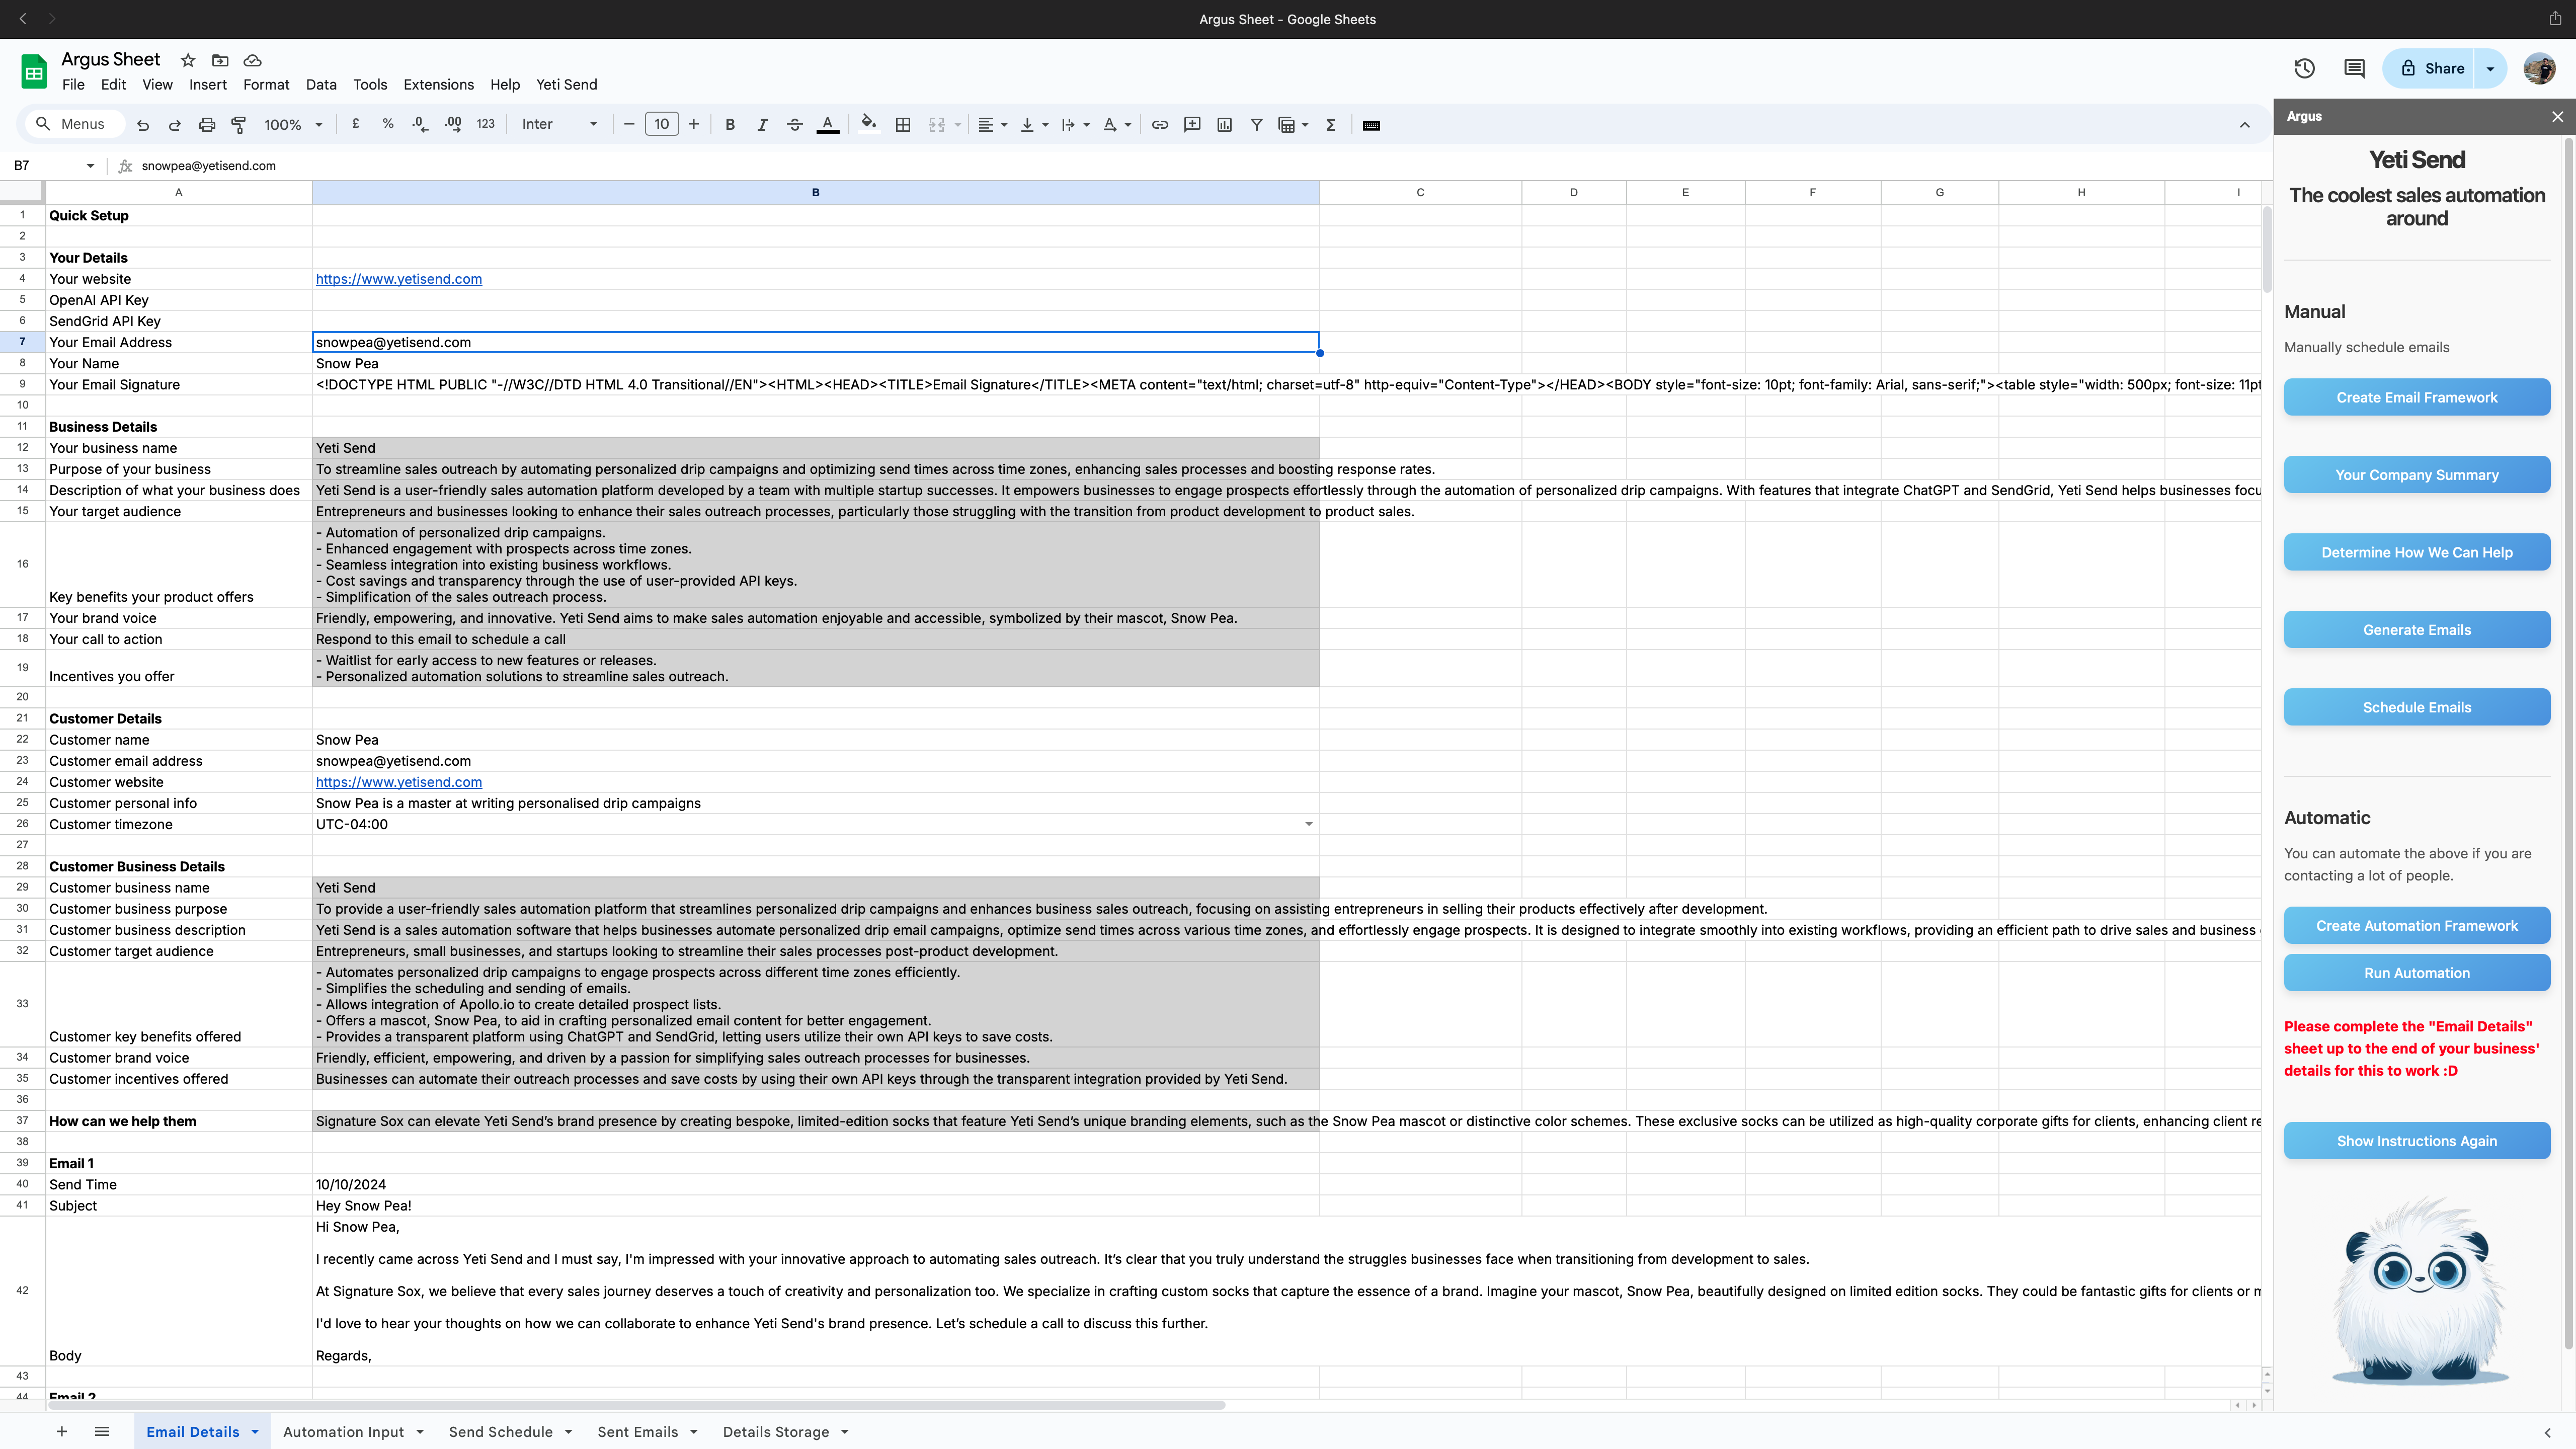Viewport: 2576px width, 1449px height.
Task: Toggle strikethrough formatting
Action: point(794,125)
